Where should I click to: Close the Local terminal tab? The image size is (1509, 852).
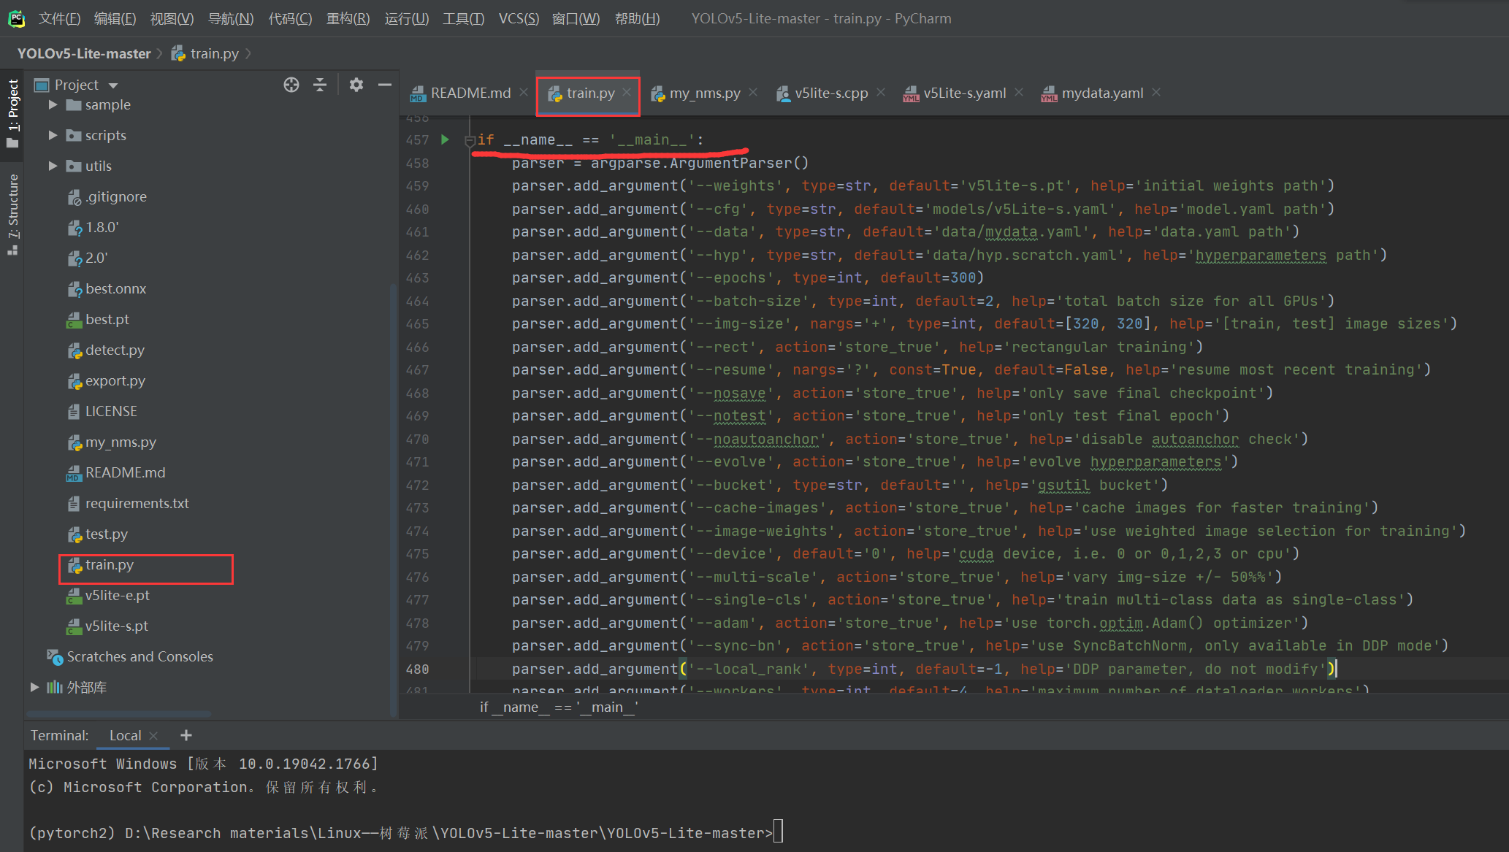pos(153,736)
